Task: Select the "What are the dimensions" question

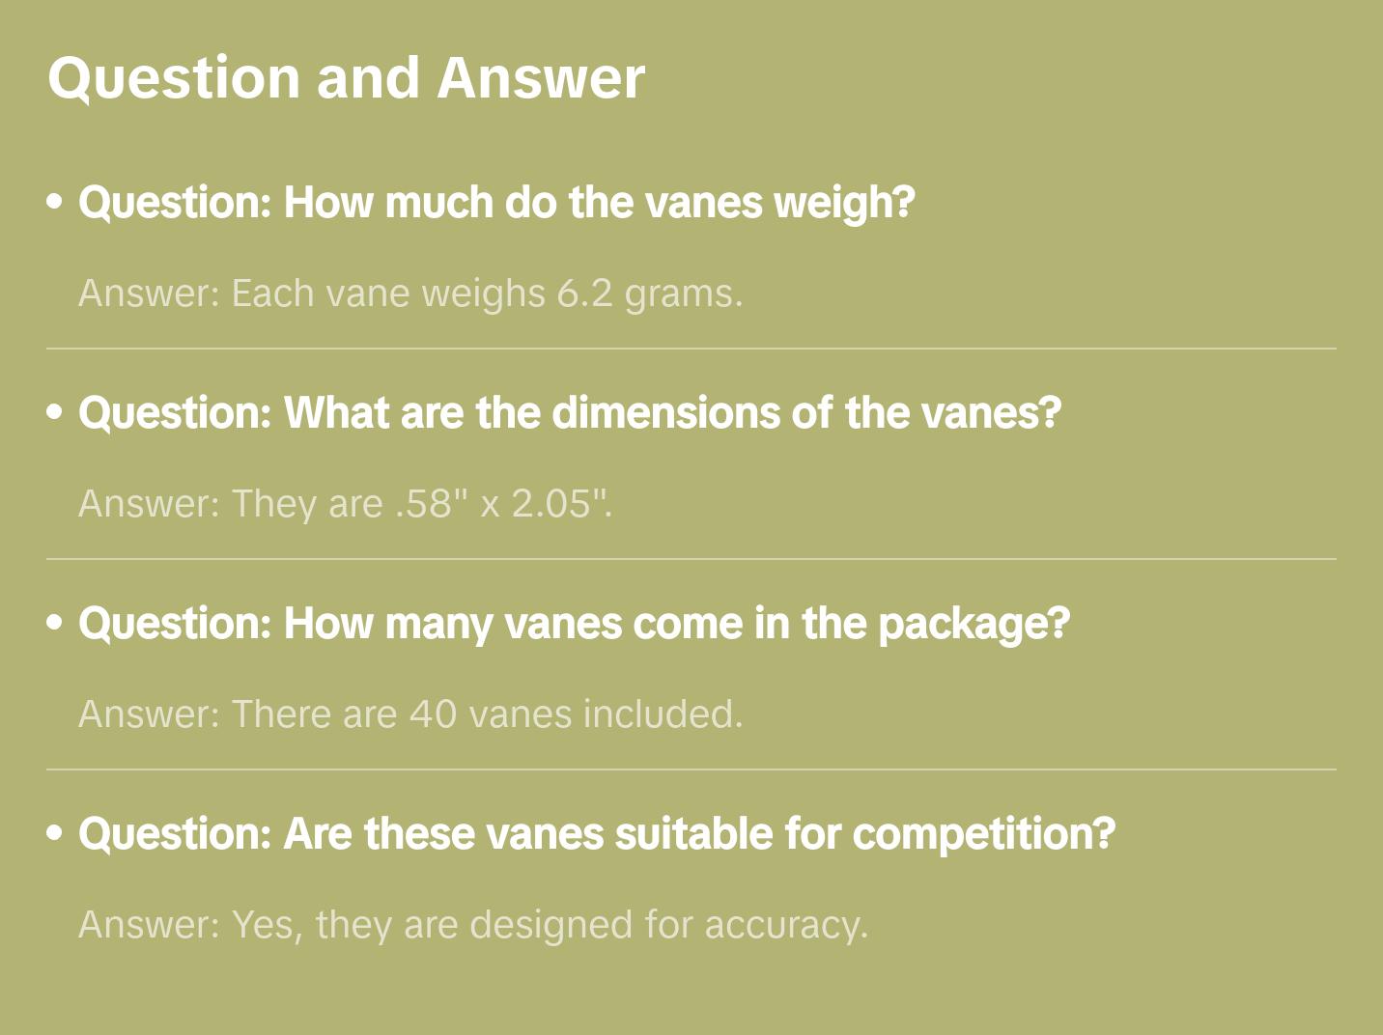Action: pyautogui.click(x=570, y=413)
